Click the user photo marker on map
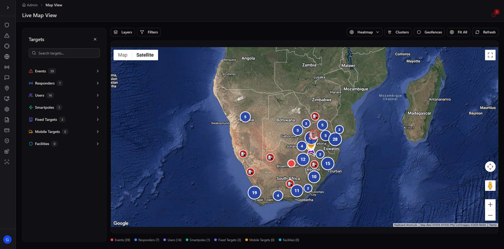Viewport: 504px width, 249px height. point(314,135)
